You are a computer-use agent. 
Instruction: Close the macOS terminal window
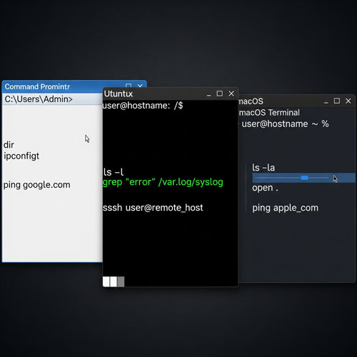click(348, 101)
